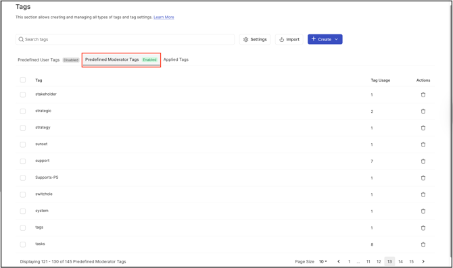The image size is (453, 268).
Task: Delete the tags tag via trash icon
Action: tap(423, 228)
